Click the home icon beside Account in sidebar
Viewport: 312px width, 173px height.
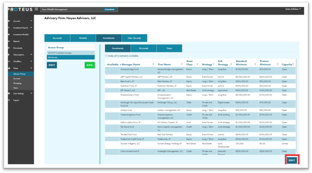point(9,21)
